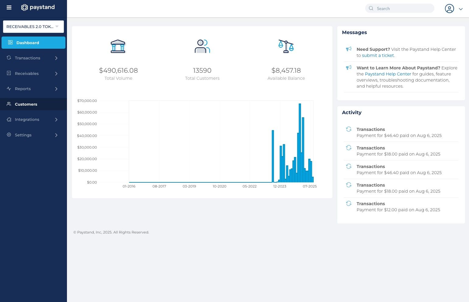469x302 pixels.
Task: Open the hamburger navigation menu
Action: click(x=9, y=8)
